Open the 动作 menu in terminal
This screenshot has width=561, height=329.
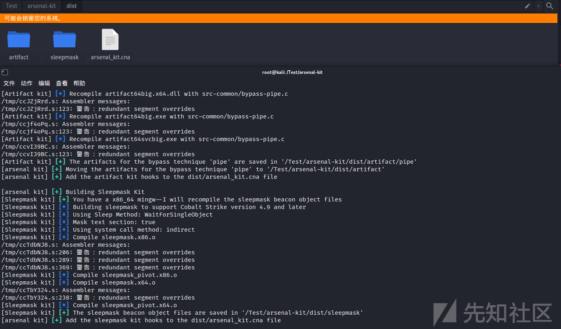click(x=27, y=83)
